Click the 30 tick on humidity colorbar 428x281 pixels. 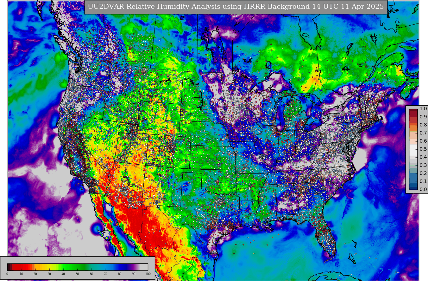(x=49, y=274)
